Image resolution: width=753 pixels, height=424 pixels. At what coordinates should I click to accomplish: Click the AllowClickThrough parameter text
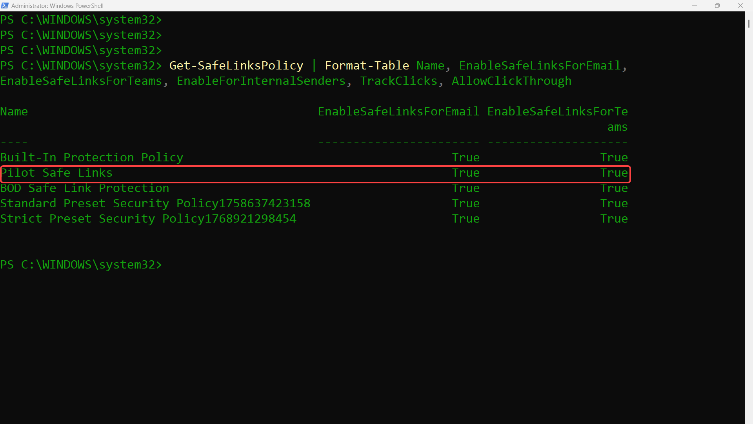click(x=511, y=81)
